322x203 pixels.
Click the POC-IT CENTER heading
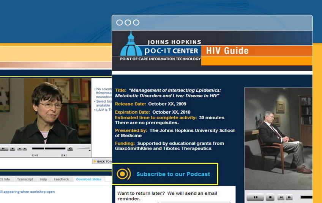(x=171, y=51)
